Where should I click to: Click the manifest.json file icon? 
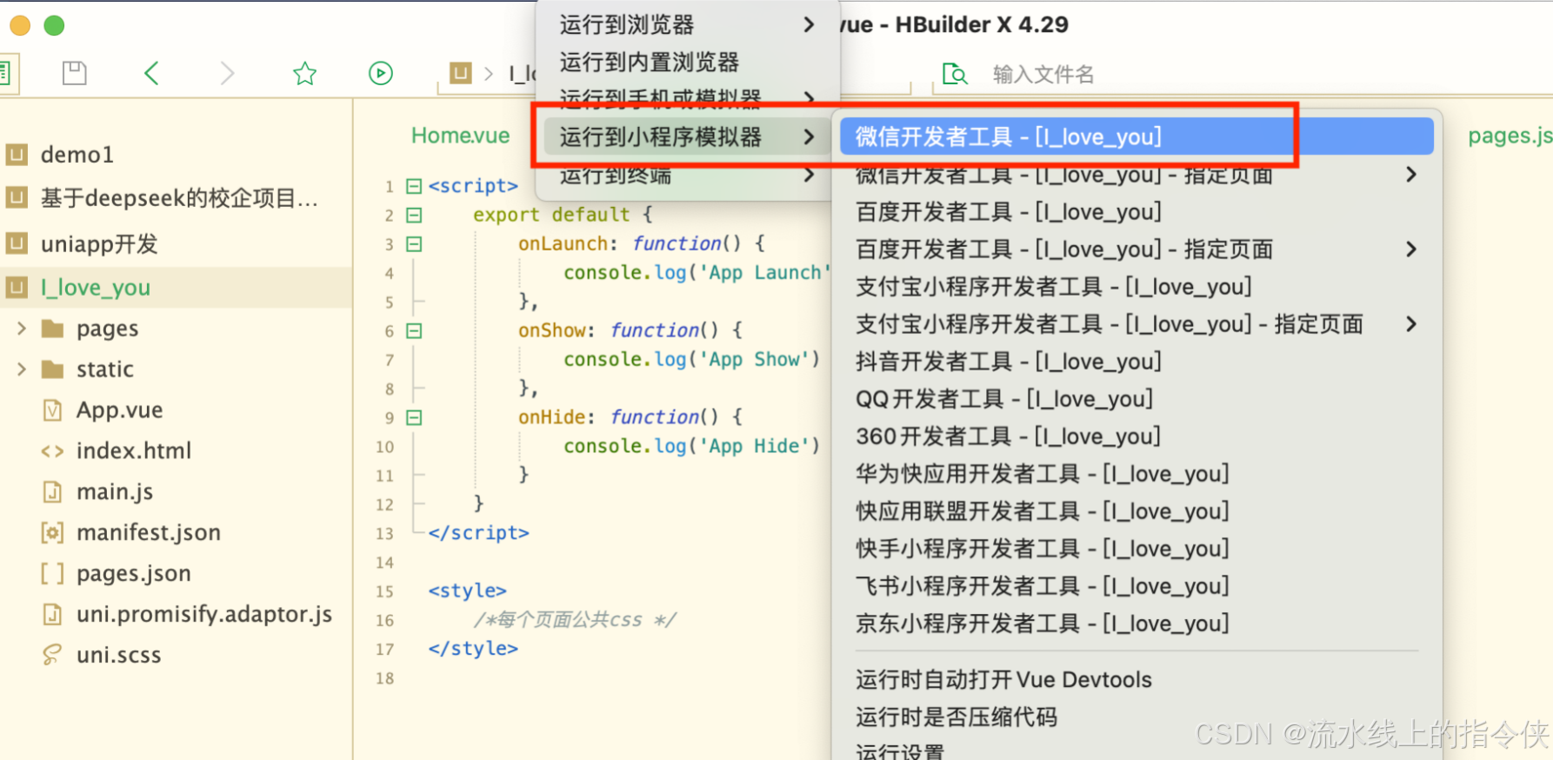pos(53,532)
